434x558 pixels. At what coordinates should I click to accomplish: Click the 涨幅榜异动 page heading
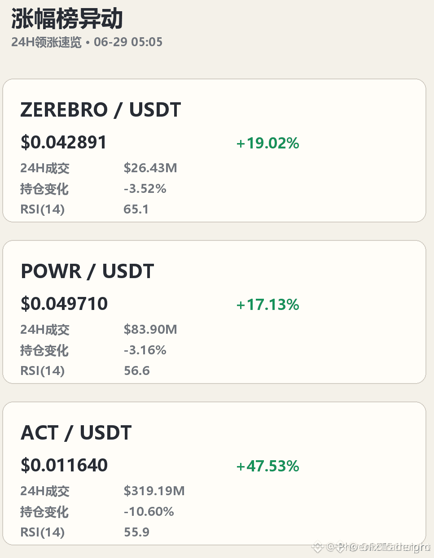67,19
